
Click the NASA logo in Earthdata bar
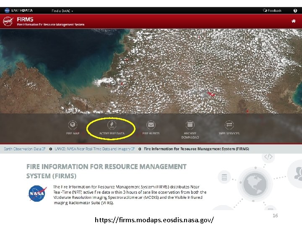7,10
